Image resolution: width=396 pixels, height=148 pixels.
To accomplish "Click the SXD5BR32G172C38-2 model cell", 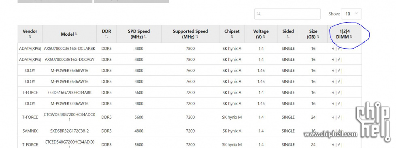I will [70, 131].
